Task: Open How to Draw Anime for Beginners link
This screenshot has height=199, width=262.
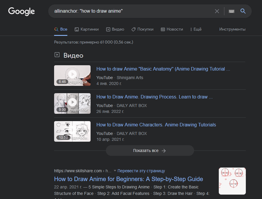Action: click(x=129, y=179)
